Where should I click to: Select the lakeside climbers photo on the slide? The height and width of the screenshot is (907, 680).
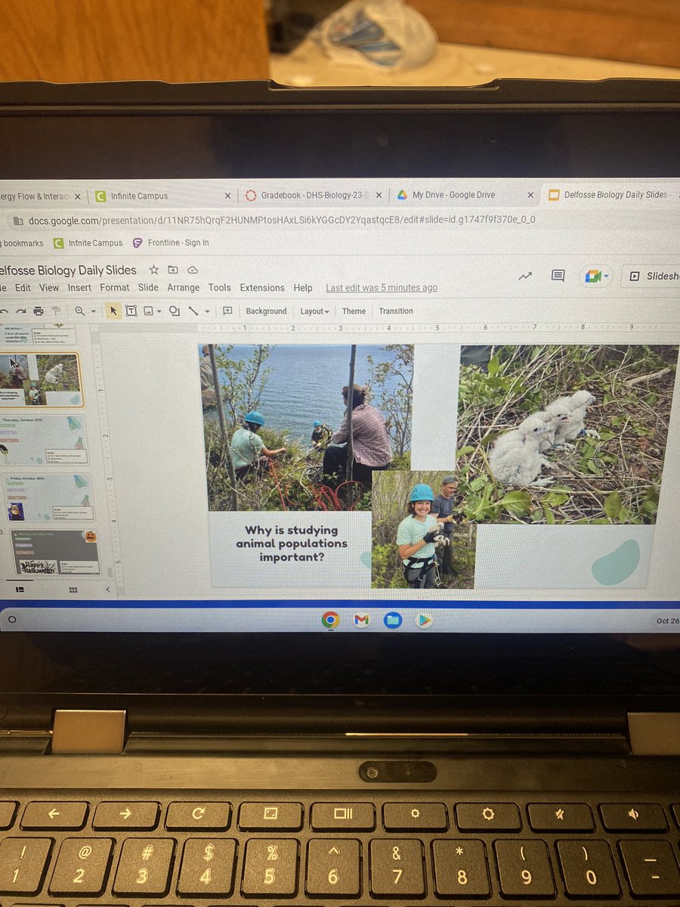click(x=306, y=428)
